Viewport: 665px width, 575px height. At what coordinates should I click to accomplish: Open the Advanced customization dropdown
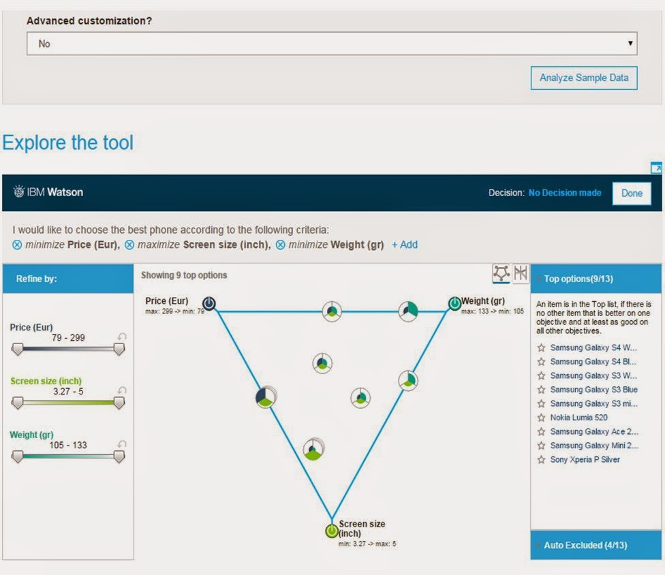point(332,43)
